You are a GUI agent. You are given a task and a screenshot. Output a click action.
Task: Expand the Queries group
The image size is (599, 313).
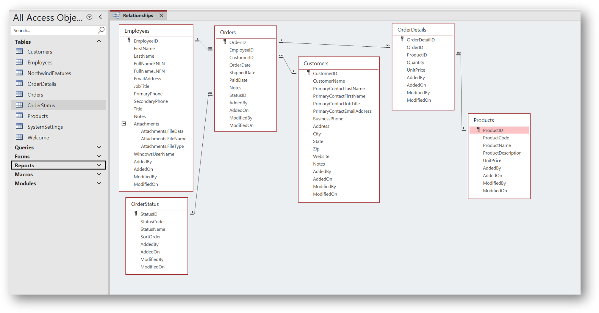(x=99, y=147)
